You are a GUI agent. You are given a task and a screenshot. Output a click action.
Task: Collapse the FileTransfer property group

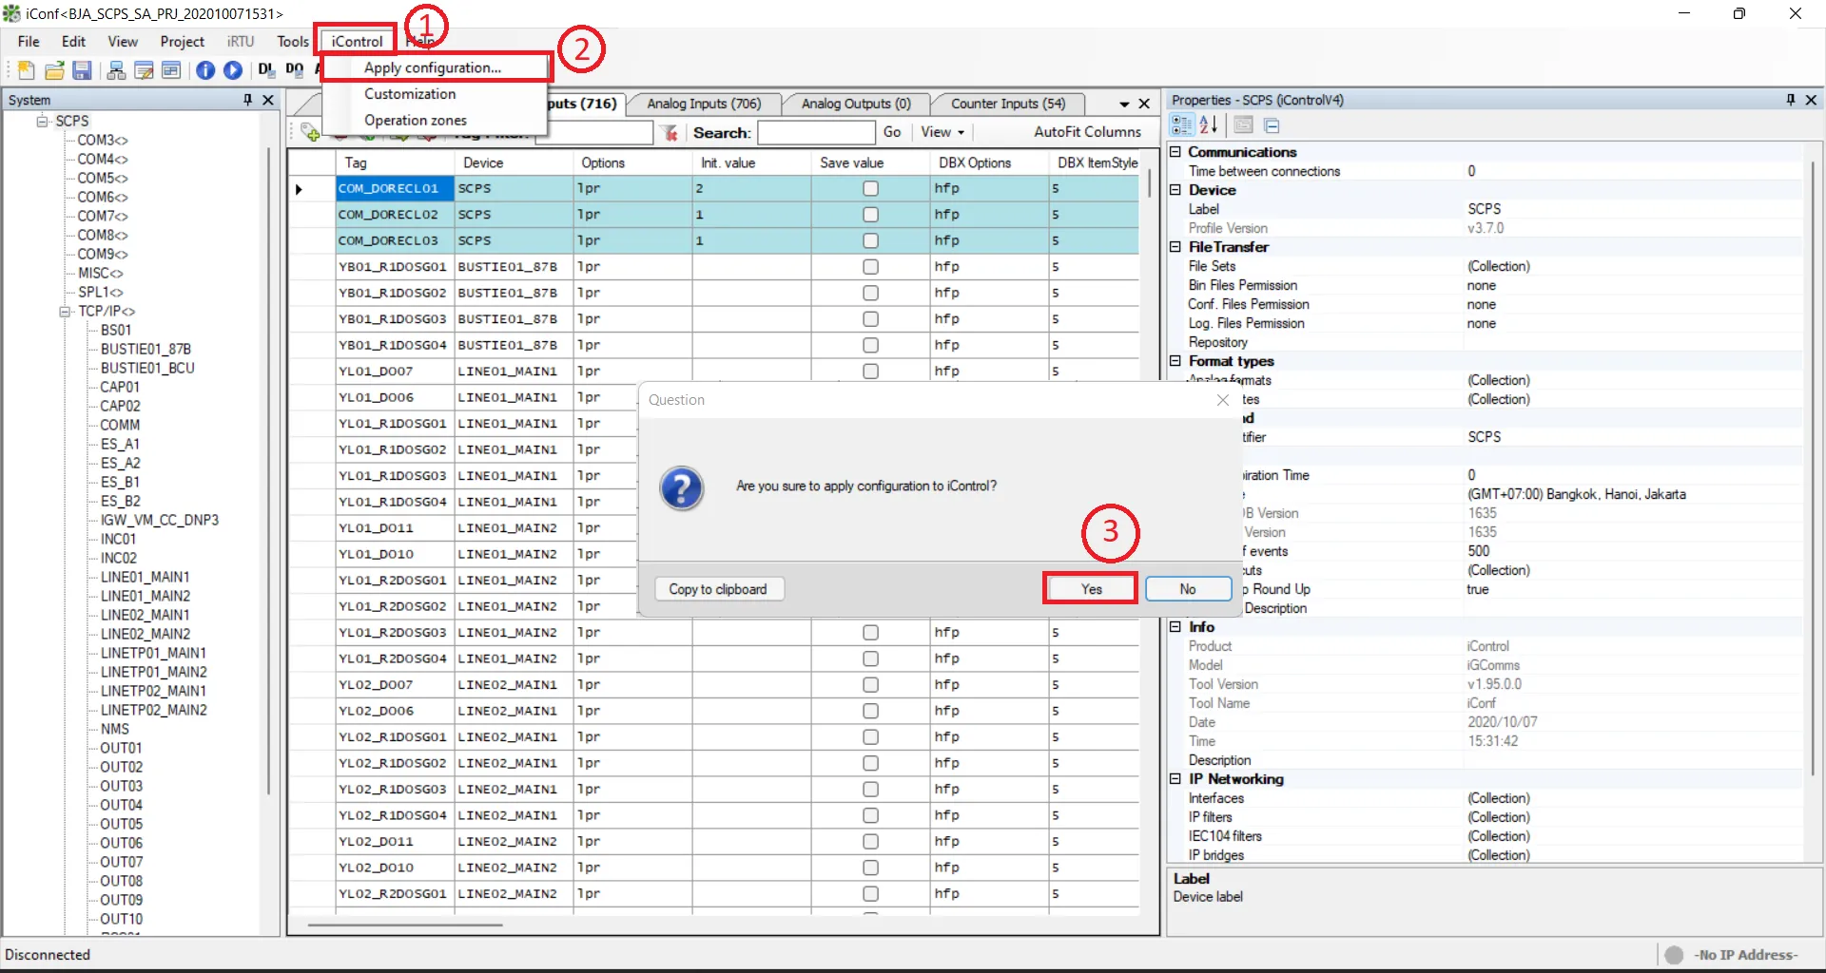(1175, 247)
